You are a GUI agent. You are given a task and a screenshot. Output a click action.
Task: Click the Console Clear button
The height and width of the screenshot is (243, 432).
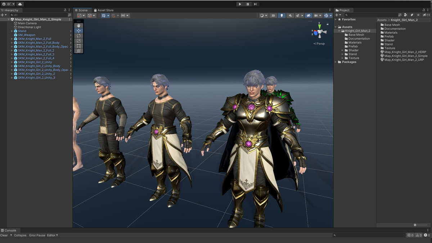coord(4,235)
